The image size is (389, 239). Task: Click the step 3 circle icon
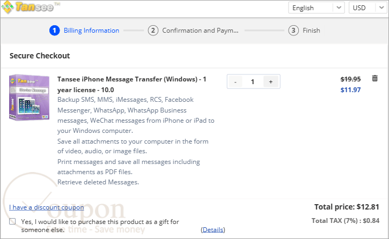click(x=293, y=31)
